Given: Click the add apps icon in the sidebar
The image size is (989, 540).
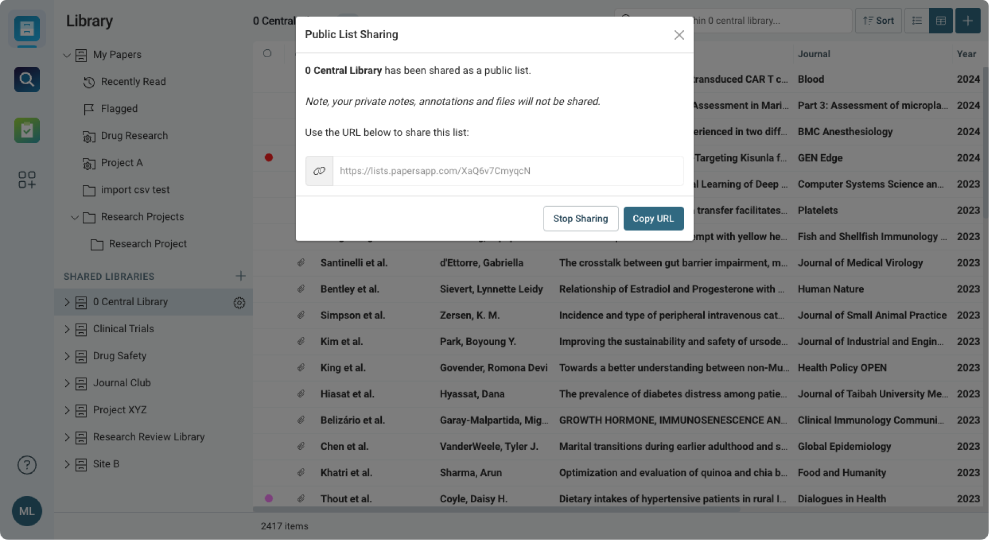Looking at the screenshot, I should coord(27,180).
